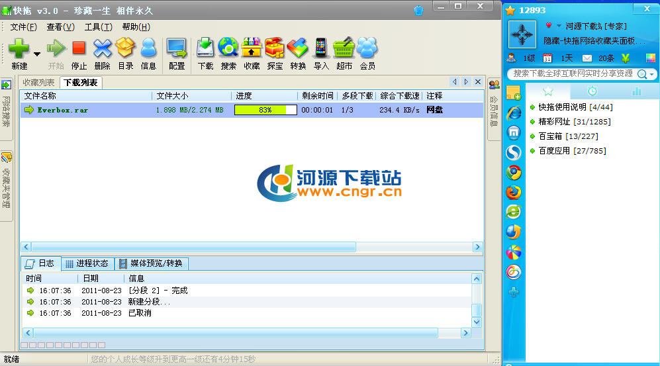This screenshot has width=660, height=366.
Task: Click the blue shirt skin icon in title bar
Action: click(418, 10)
